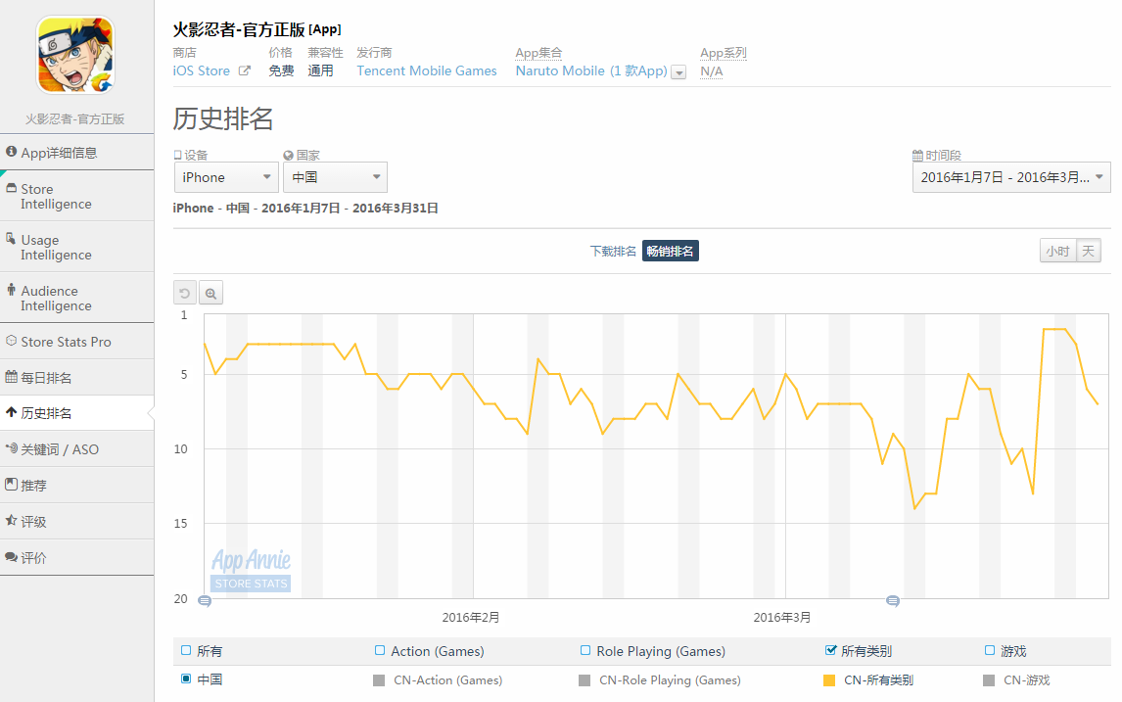
Task: Open 评级 ratings page
Action: [76, 522]
